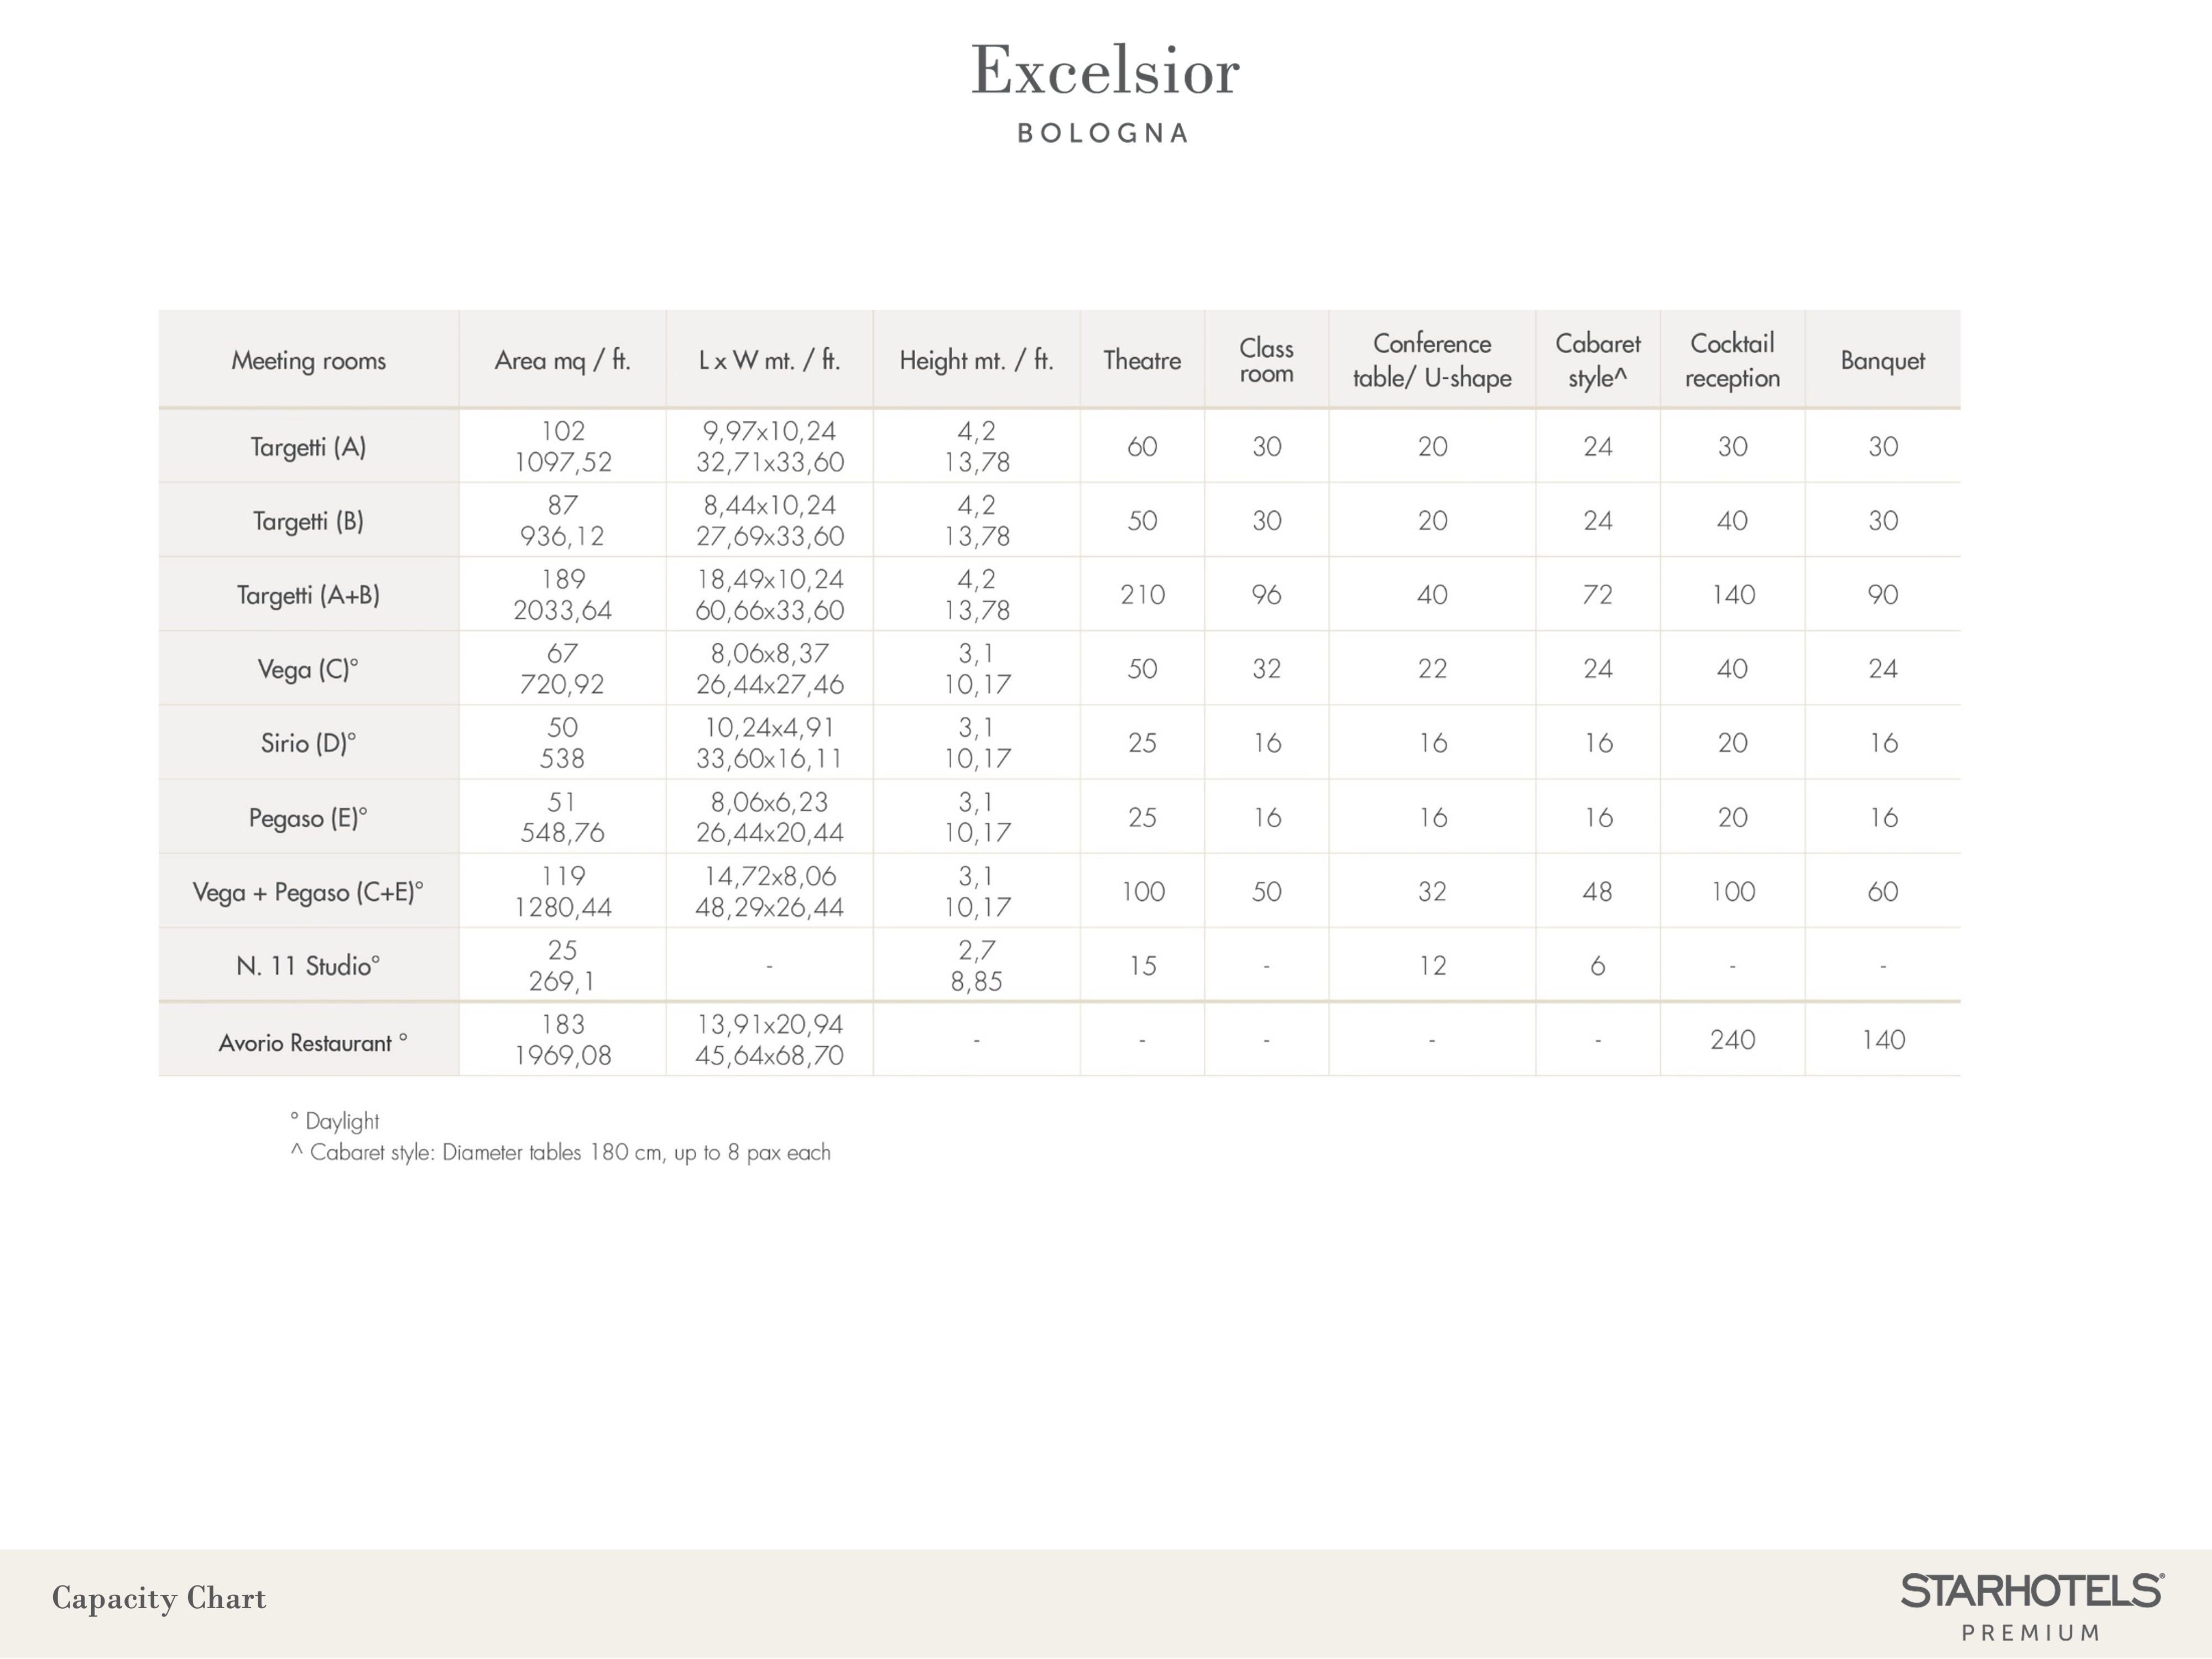Click Theatre value 15 for N. 11 Studio

coord(1142,966)
